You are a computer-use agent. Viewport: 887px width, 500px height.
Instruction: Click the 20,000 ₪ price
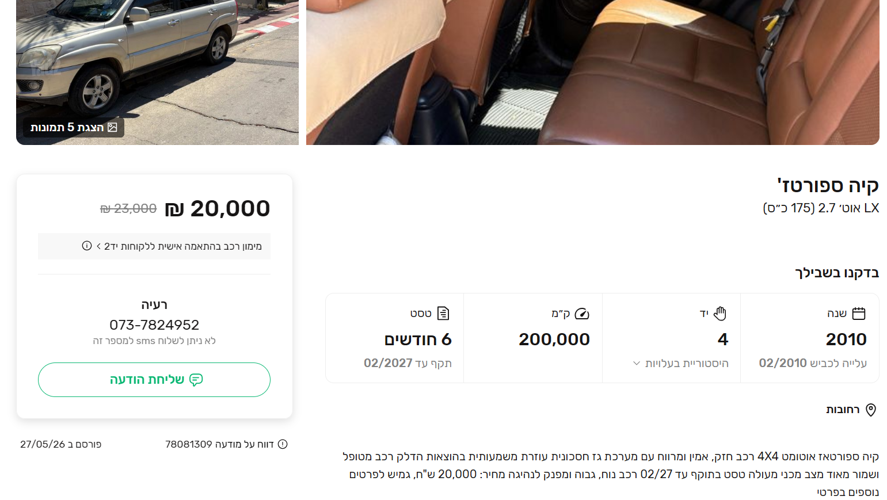[x=217, y=208]
